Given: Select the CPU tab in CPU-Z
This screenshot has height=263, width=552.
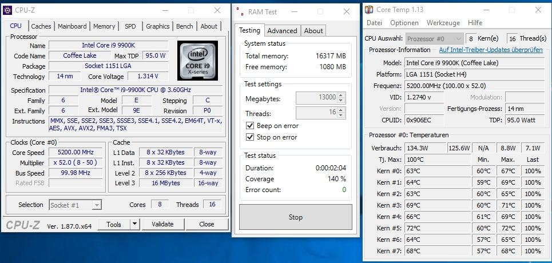Looking at the screenshot, I should coord(16,26).
